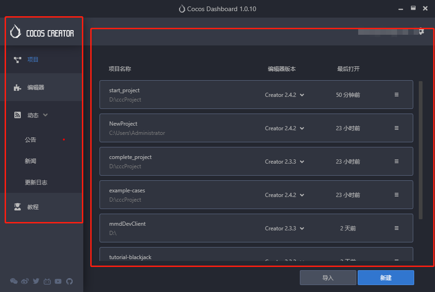The width and height of the screenshot is (435, 292).
Task: Select the tutorial-blackjack project name
Action: 130,257
